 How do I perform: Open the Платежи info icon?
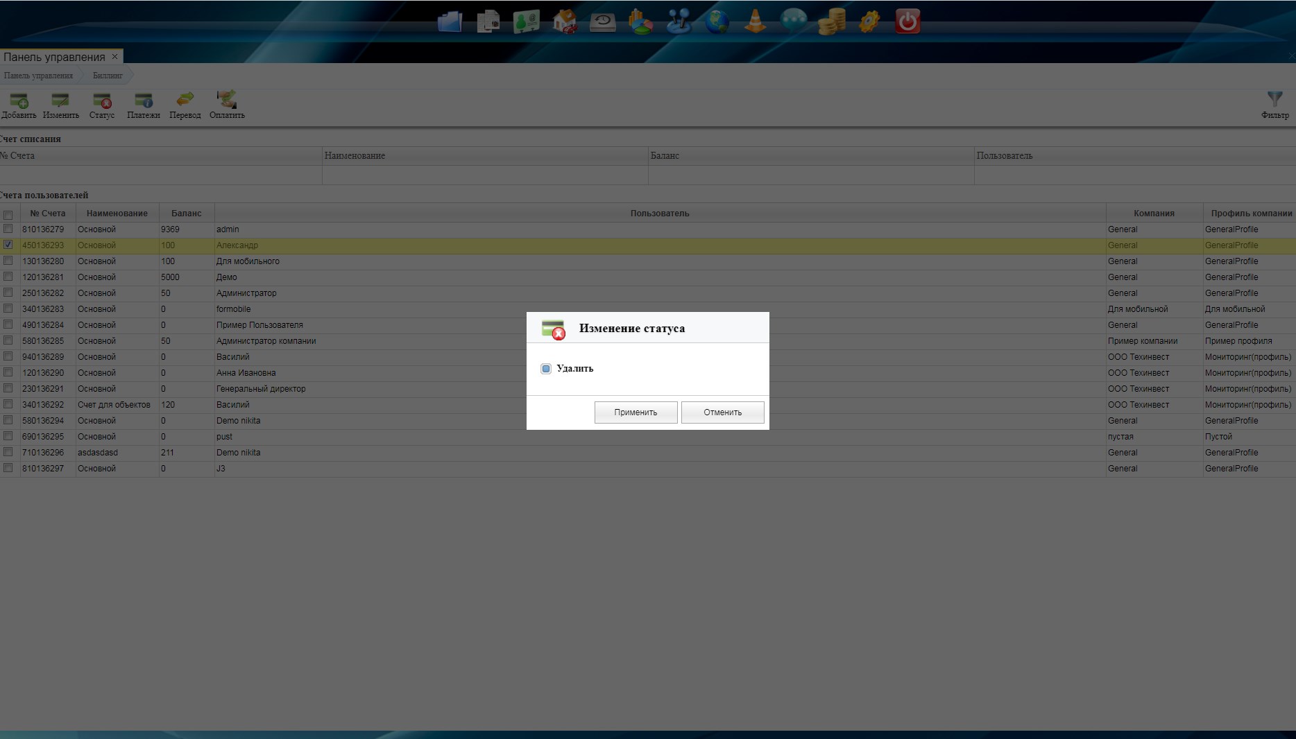click(144, 101)
